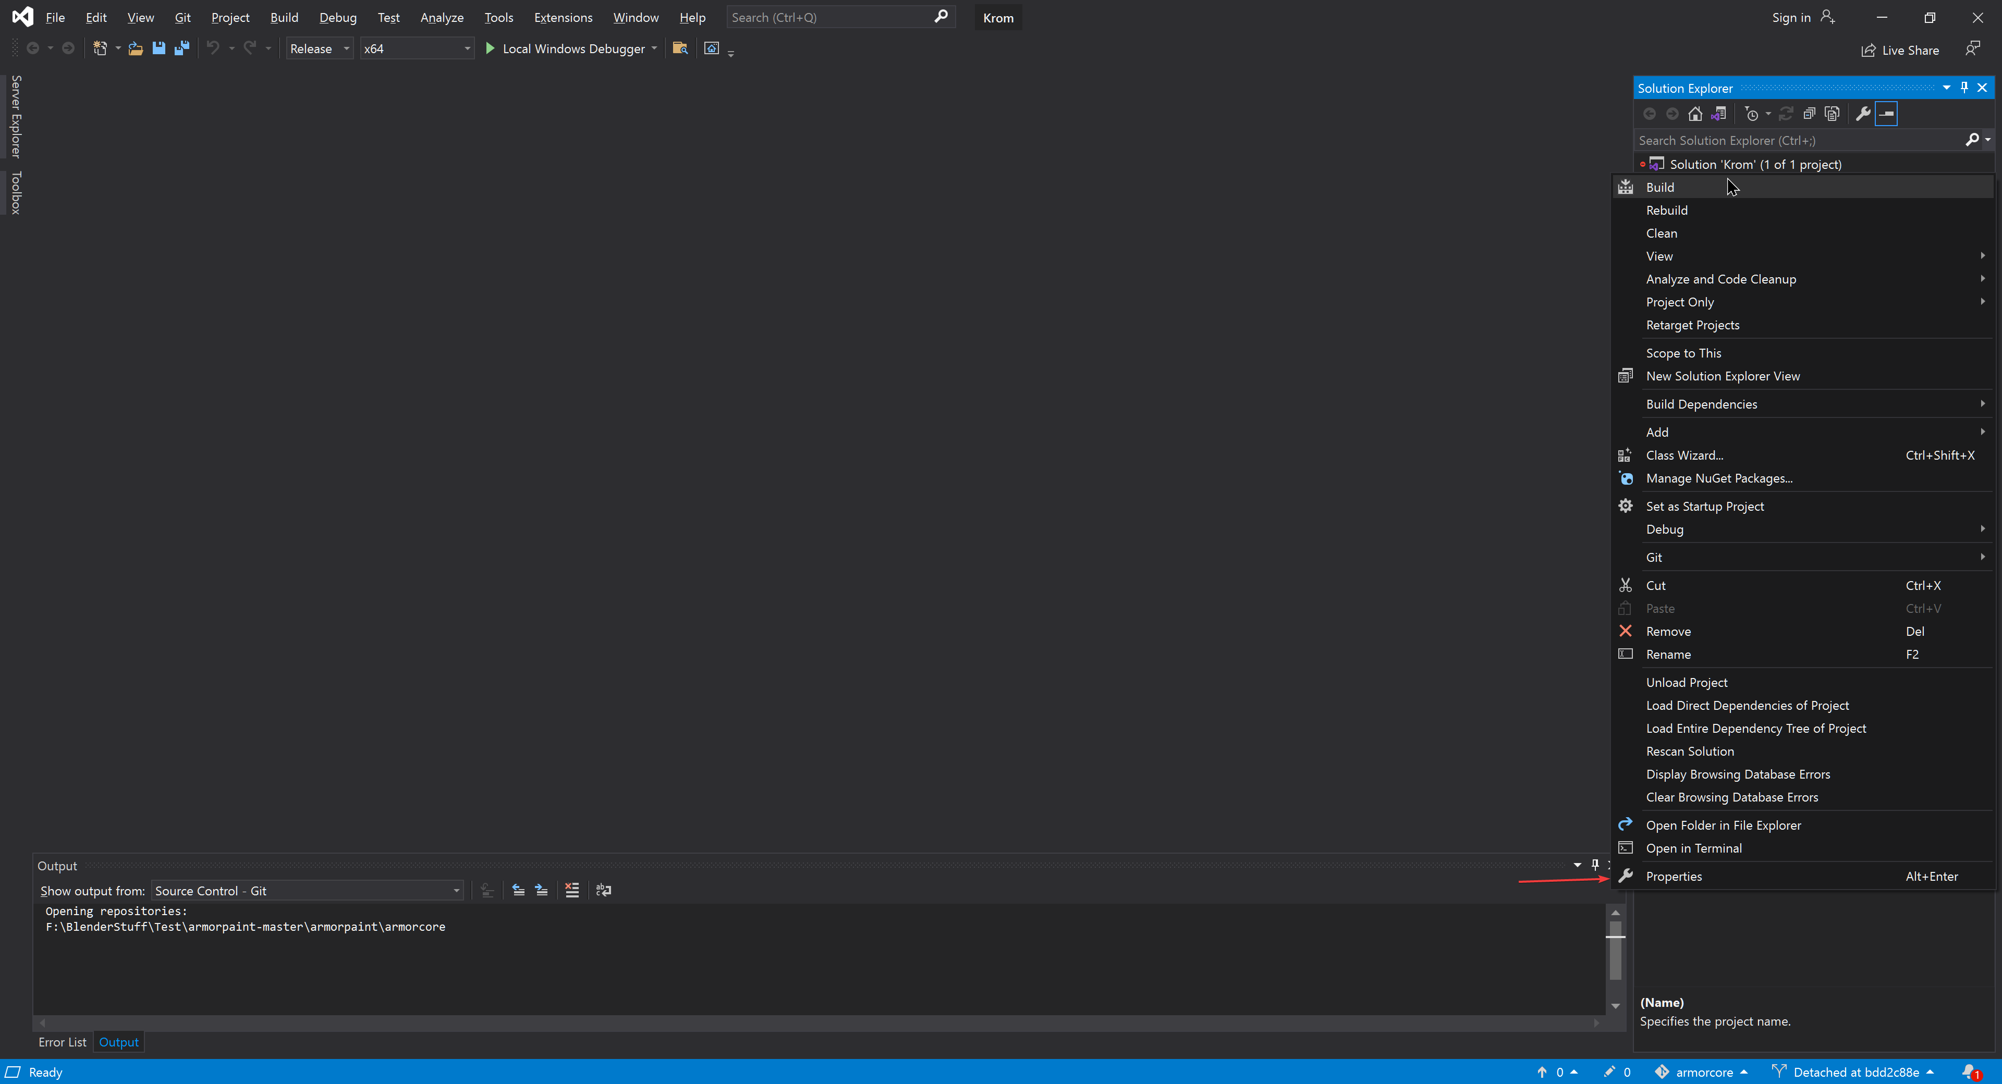2002x1084 pixels.
Task: Click the Open File folder icon
Action: coord(135,48)
